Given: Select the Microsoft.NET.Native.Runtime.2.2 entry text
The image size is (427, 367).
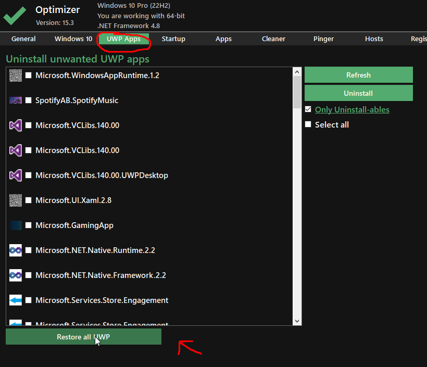Looking at the screenshot, I should 95,250.
